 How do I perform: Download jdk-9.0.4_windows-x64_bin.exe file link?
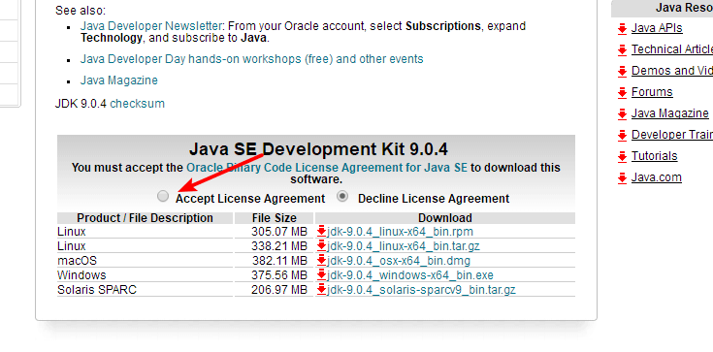point(410,275)
